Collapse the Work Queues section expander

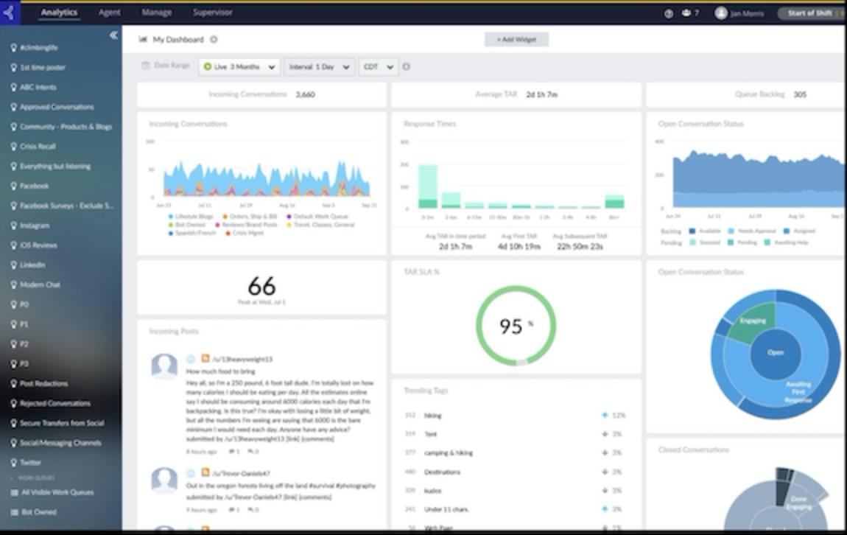tap(12, 478)
